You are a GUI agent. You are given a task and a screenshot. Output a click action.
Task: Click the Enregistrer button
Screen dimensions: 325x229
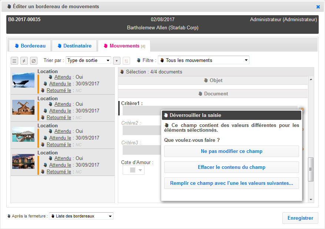(300, 218)
